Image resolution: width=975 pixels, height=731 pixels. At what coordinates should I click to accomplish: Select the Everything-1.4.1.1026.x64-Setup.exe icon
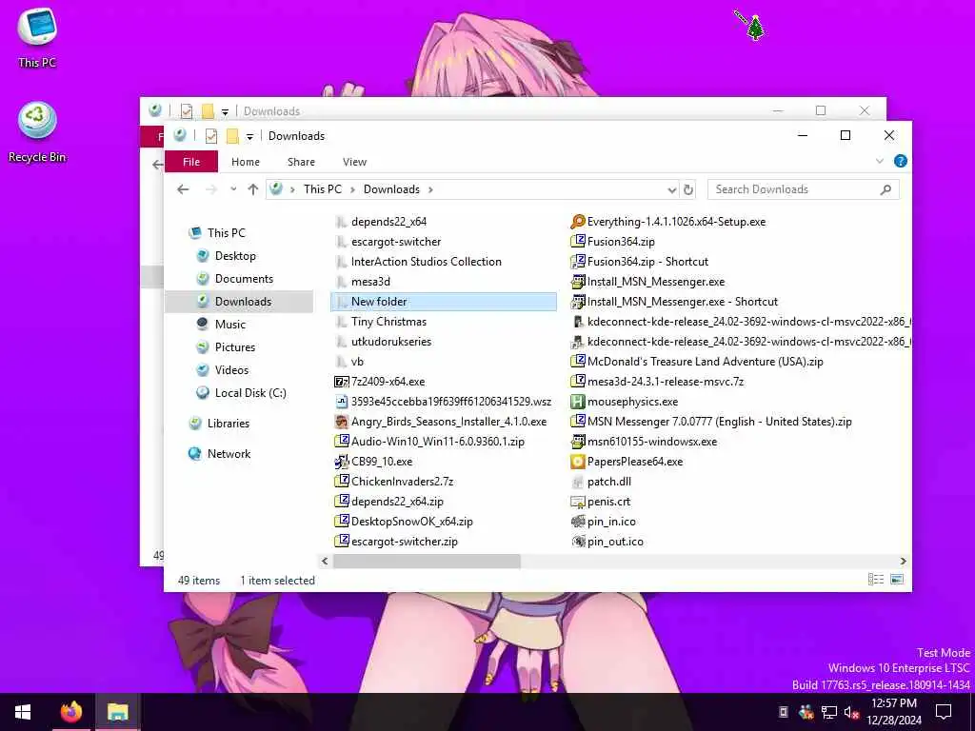click(x=578, y=222)
